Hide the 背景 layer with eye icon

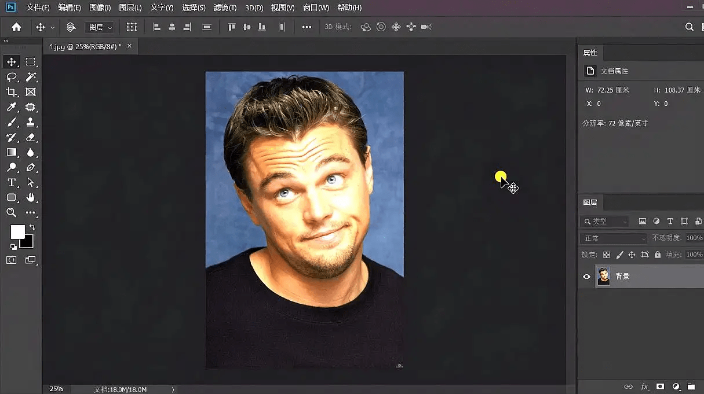586,277
